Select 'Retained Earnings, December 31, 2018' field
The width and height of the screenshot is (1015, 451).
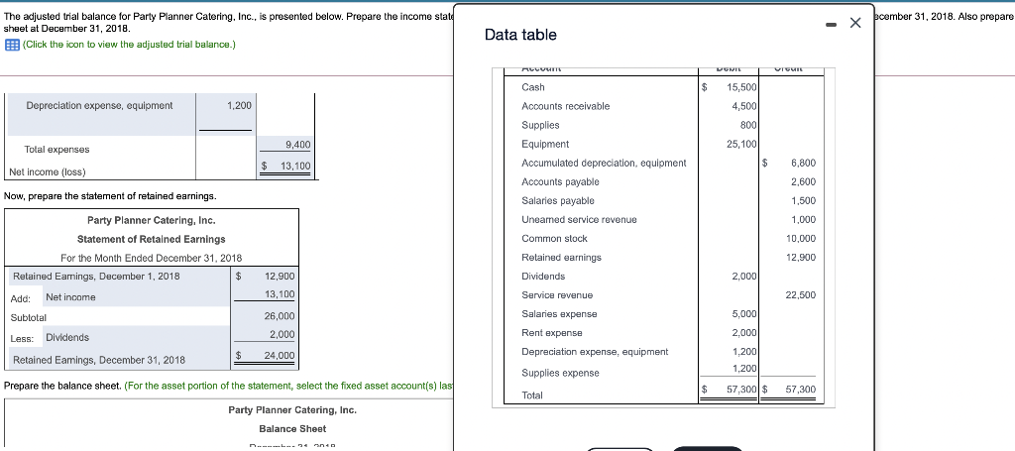[x=118, y=360]
